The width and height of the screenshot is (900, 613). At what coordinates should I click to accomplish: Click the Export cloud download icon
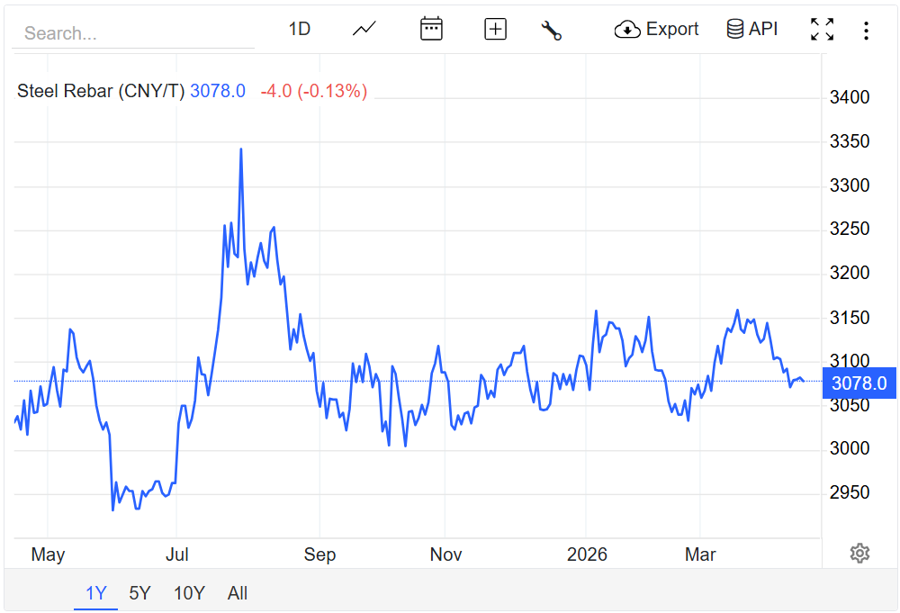pos(626,30)
